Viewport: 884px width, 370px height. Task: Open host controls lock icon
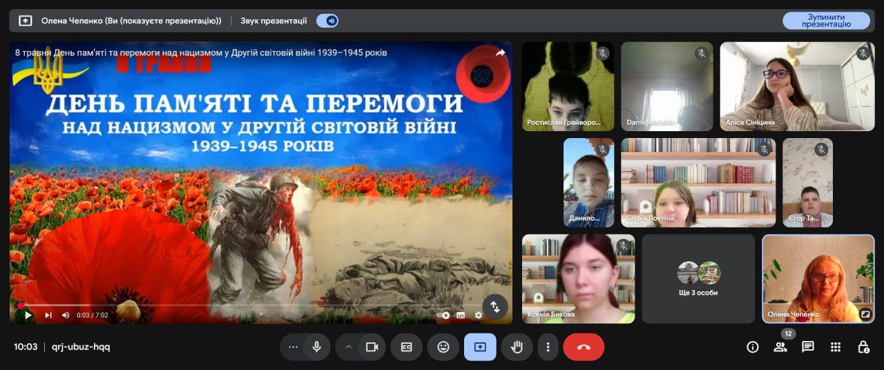[863, 347]
